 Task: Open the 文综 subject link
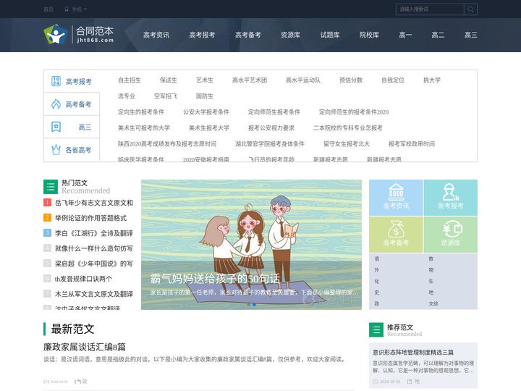pos(433,303)
